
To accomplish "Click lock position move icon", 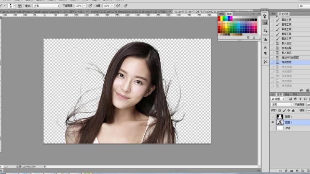I will (x=288, y=111).
